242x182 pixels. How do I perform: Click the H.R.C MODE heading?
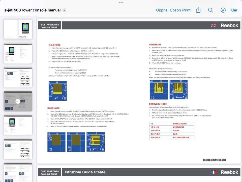tap(54, 45)
